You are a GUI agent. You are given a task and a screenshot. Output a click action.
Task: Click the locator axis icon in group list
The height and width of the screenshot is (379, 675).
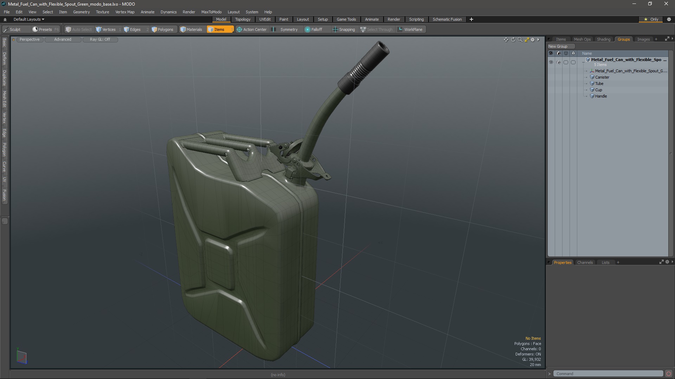point(592,71)
